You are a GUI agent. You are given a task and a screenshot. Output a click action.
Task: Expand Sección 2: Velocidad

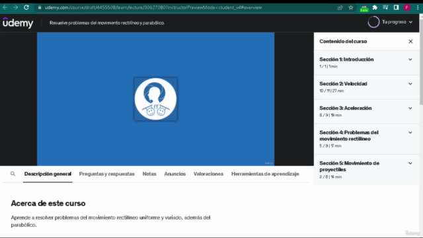(366, 87)
